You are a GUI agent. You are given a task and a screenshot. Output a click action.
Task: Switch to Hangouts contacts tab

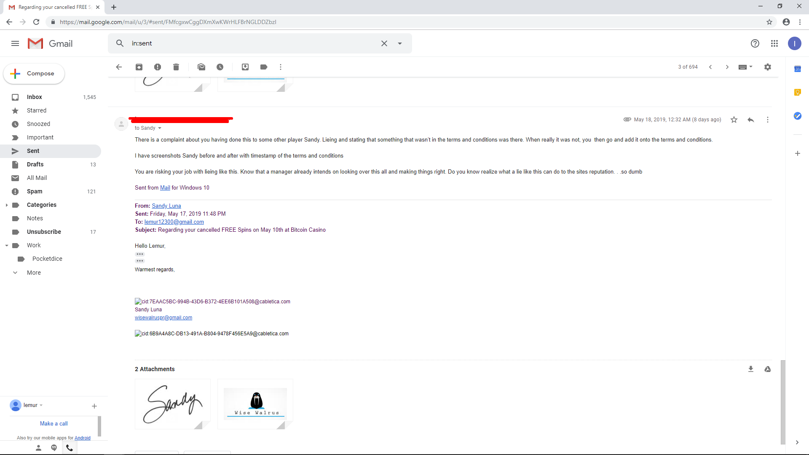click(38, 448)
